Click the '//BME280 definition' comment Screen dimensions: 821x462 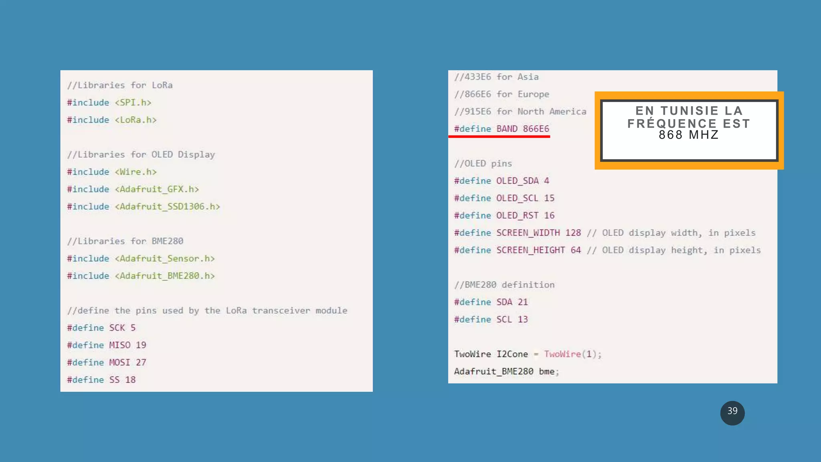coord(504,285)
